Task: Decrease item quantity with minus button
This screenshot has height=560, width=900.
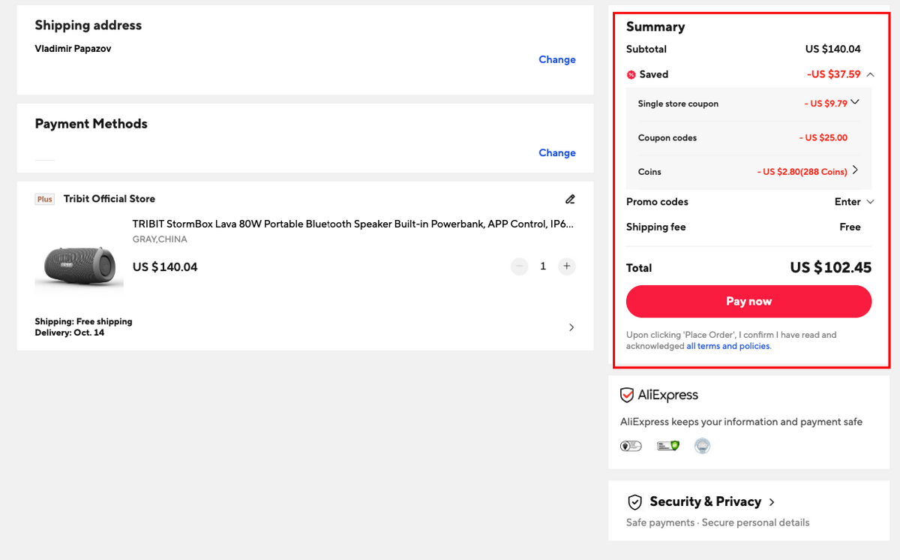Action: 520,266
